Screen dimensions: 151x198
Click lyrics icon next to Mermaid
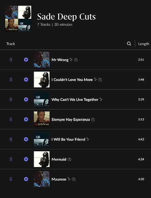tap(69, 160)
